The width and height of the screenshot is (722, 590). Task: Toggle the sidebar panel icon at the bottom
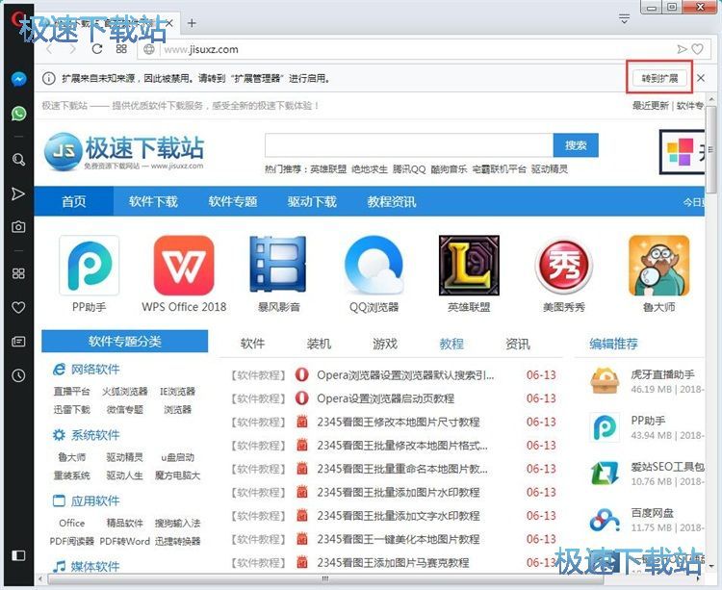[18, 555]
